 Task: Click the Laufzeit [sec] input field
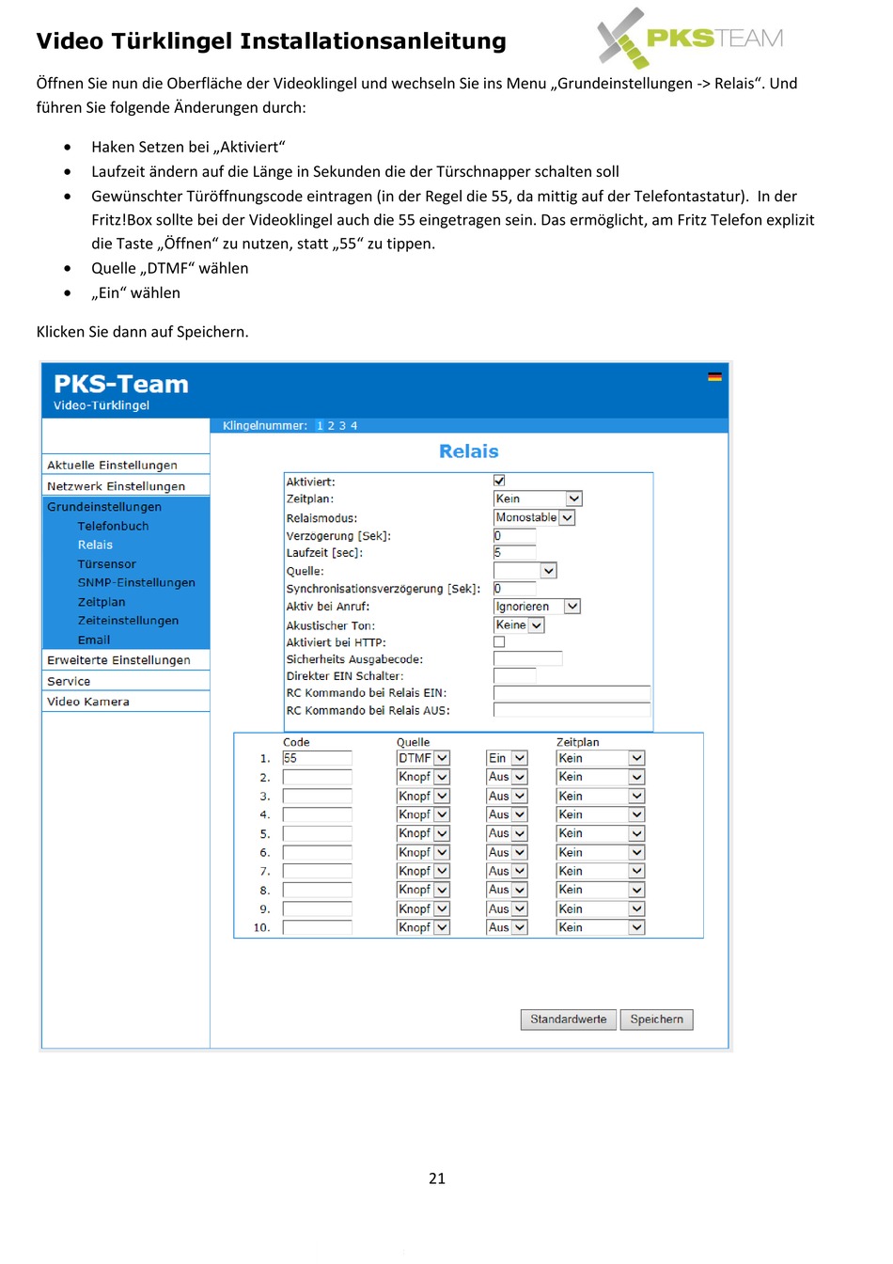[515, 553]
